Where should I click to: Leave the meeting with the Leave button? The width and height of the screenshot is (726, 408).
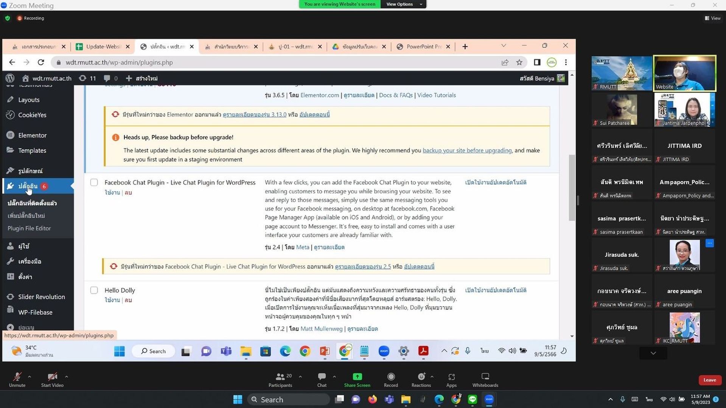(709, 380)
